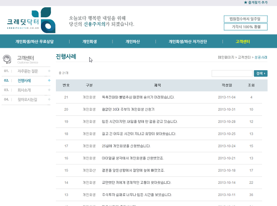Screen dimensions: 277x206
Task: Click the star 즐겨찾기 추가 bookmark link
Action: click(255, 2)
